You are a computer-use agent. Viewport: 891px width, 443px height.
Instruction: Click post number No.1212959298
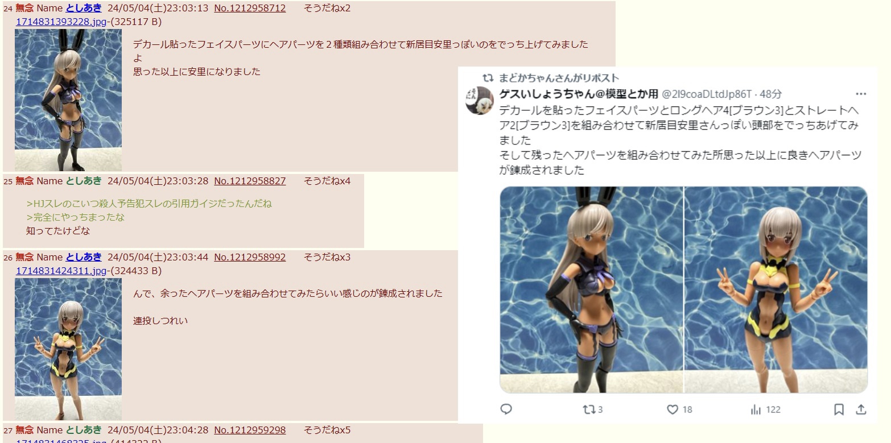pyautogui.click(x=250, y=430)
